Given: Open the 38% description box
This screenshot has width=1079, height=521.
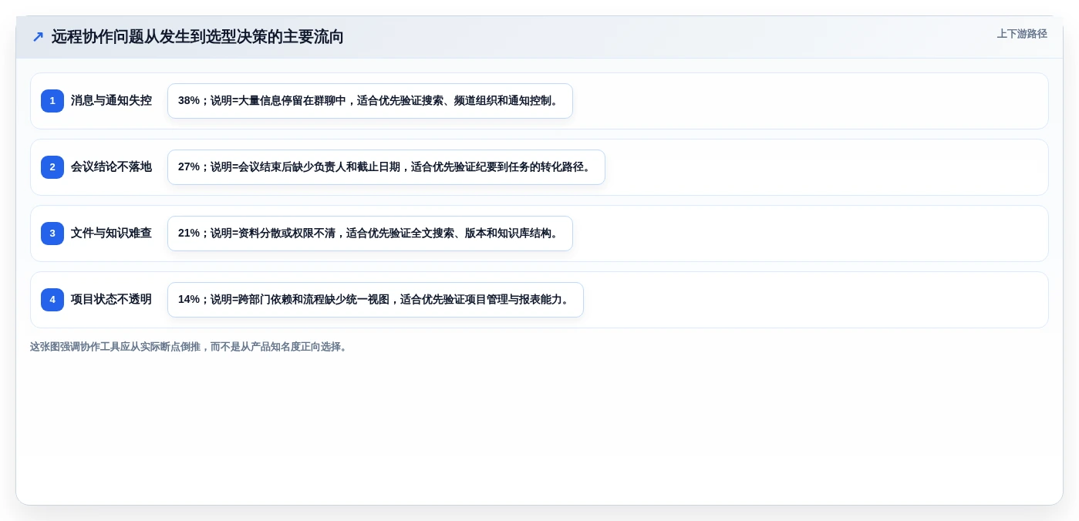Looking at the screenshot, I should (x=370, y=101).
